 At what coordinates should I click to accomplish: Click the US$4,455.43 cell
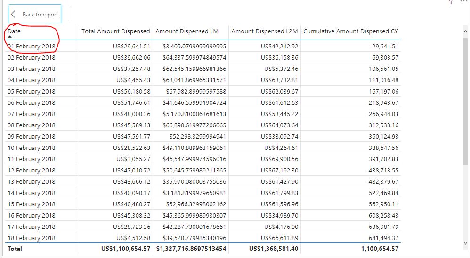pyautogui.click(x=133, y=80)
